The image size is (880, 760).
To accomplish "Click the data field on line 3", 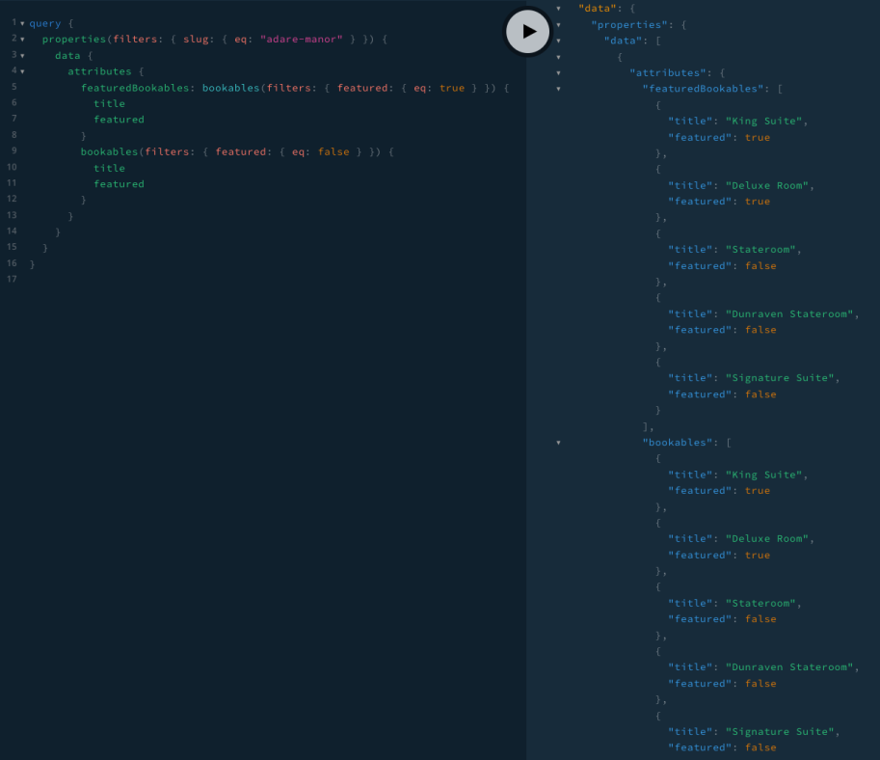I will point(67,55).
